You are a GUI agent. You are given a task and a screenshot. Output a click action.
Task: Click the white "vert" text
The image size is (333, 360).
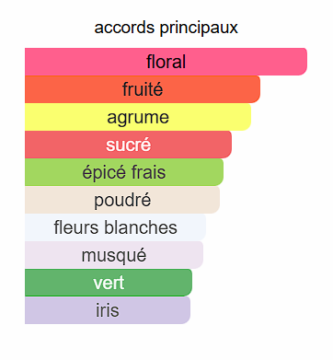pos(109,283)
